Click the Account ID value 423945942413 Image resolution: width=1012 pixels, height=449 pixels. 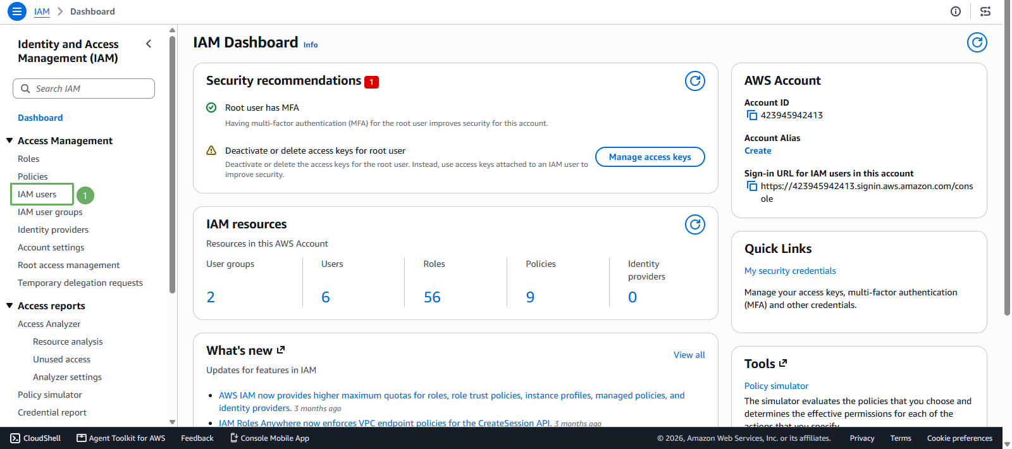[792, 115]
